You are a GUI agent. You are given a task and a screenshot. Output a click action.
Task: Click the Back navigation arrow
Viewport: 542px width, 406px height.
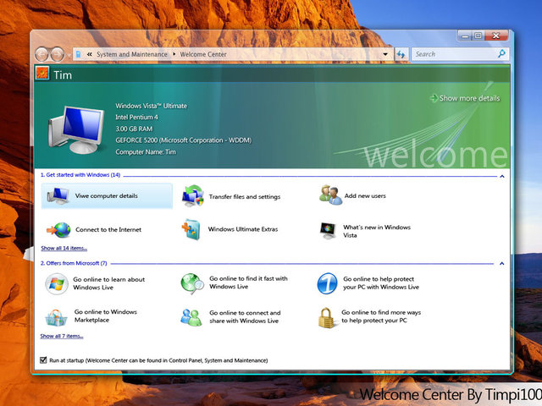[x=42, y=54]
